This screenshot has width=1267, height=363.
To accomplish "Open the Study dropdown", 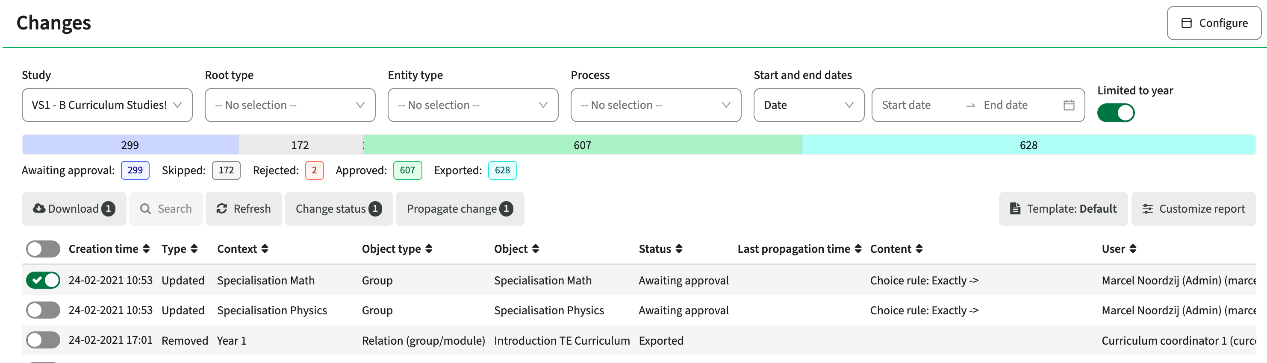I will 107,105.
